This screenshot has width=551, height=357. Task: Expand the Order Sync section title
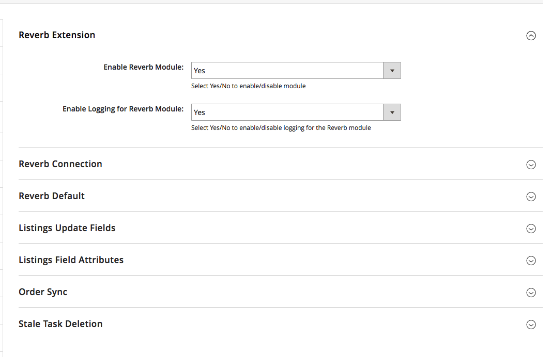coord(43,292)
